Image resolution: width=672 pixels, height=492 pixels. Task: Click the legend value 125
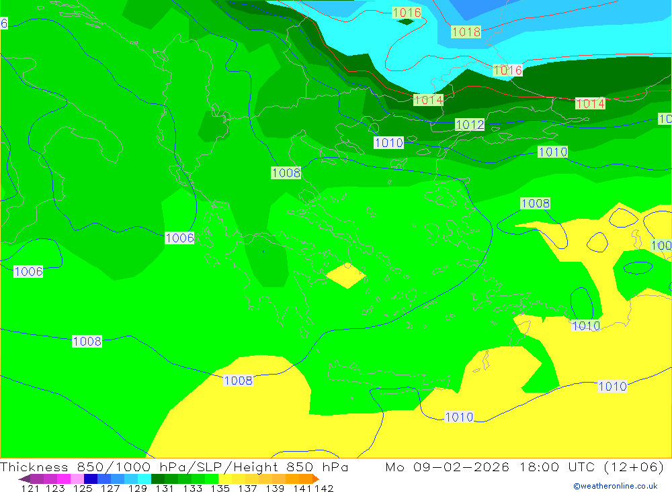(x=83, y=488)
